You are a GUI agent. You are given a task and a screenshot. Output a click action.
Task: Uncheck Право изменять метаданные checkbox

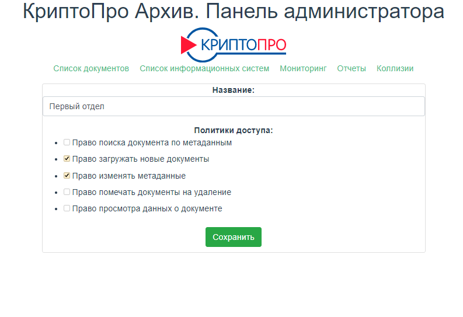click(67, 176)
